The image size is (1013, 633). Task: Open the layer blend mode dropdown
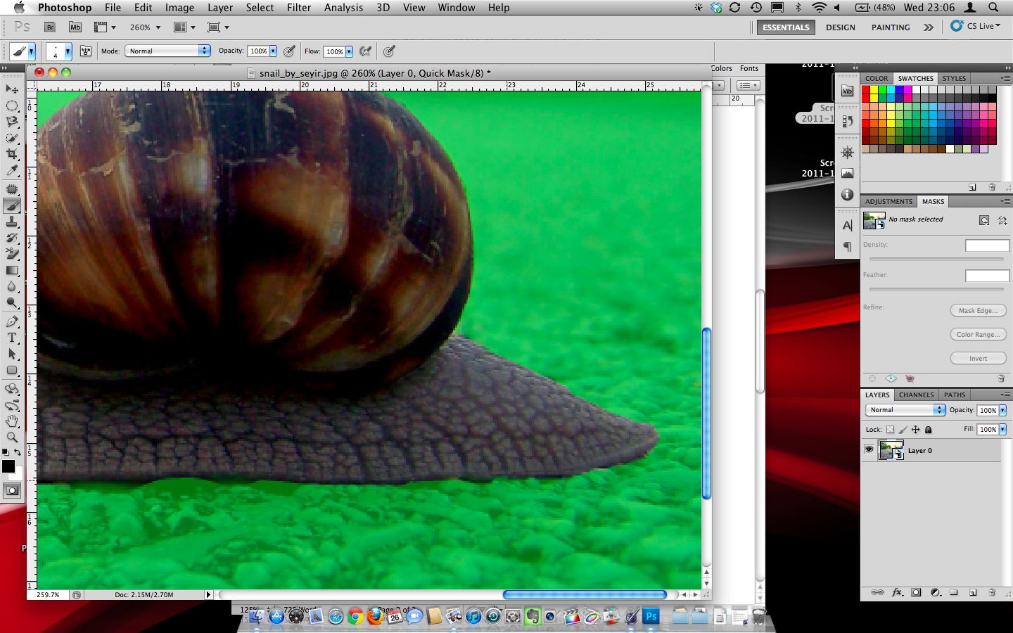pos(905,410)
